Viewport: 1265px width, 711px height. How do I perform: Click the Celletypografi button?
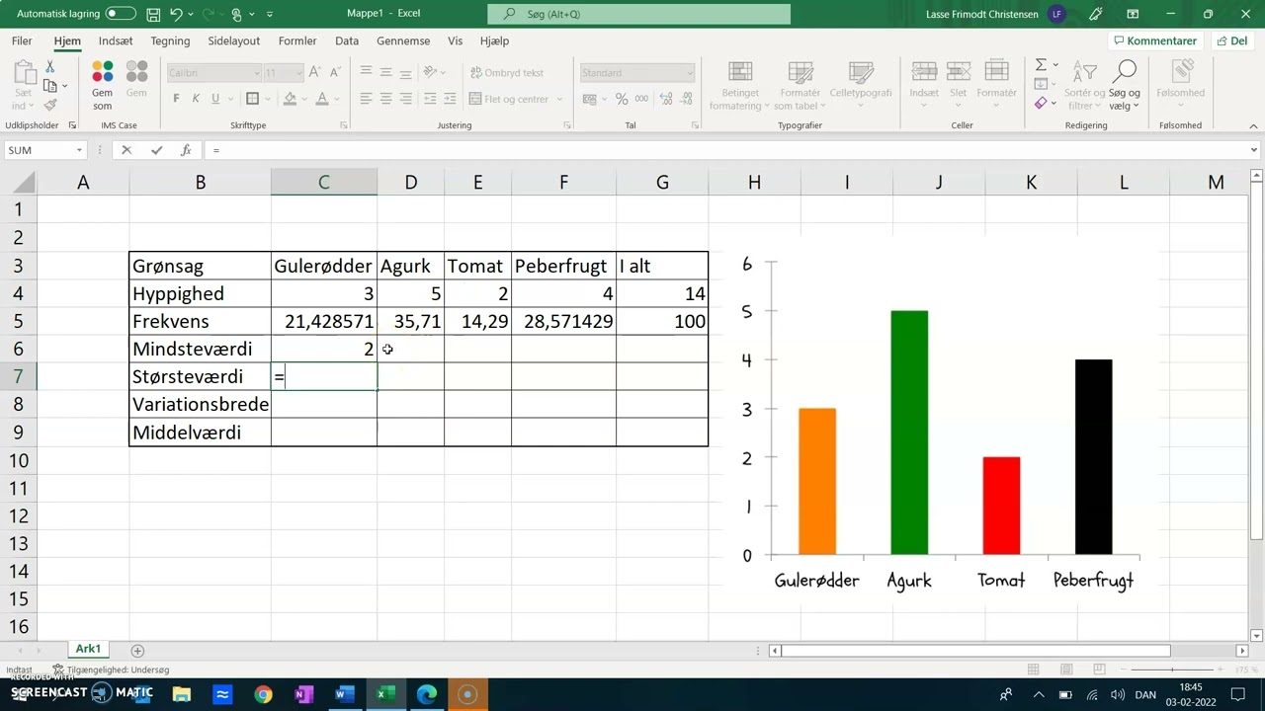(x=861, y=85)
